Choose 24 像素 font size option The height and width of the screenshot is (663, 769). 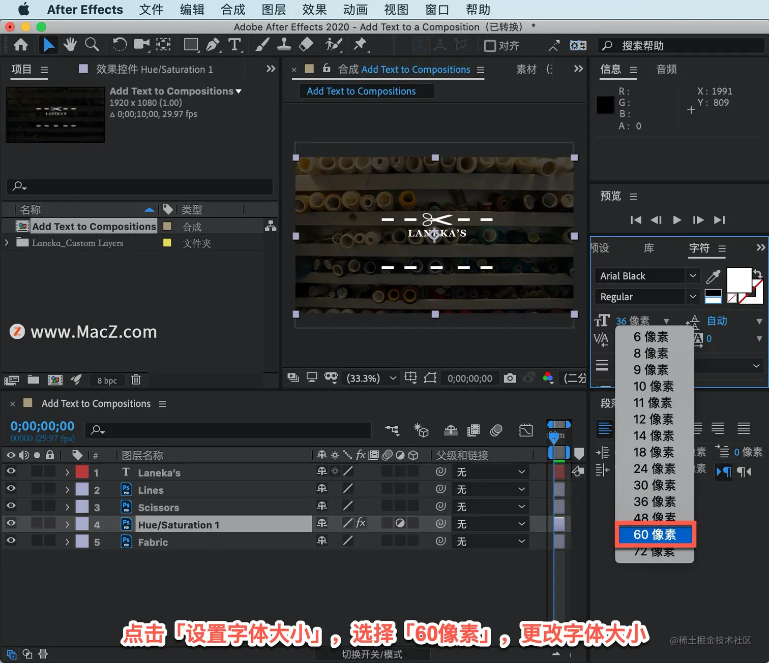(x=655, y=468)
